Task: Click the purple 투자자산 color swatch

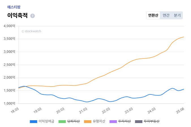Action: pyautogui.click(x=113, y=122)
